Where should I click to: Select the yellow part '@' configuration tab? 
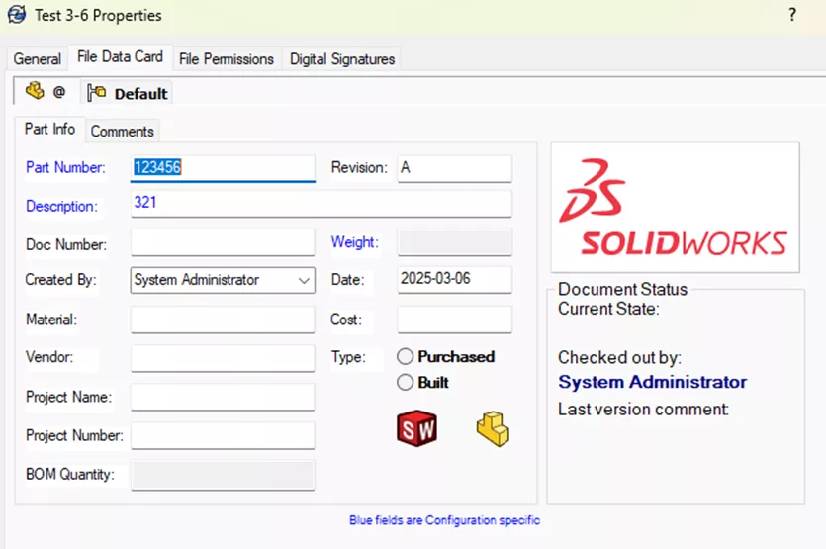click(x=46, y=92)
